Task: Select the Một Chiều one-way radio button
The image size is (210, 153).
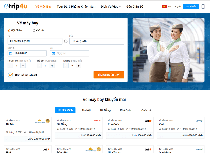Action: [9, 31]
